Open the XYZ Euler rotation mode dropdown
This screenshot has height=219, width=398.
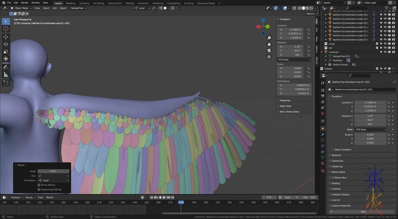click(294, 59)
